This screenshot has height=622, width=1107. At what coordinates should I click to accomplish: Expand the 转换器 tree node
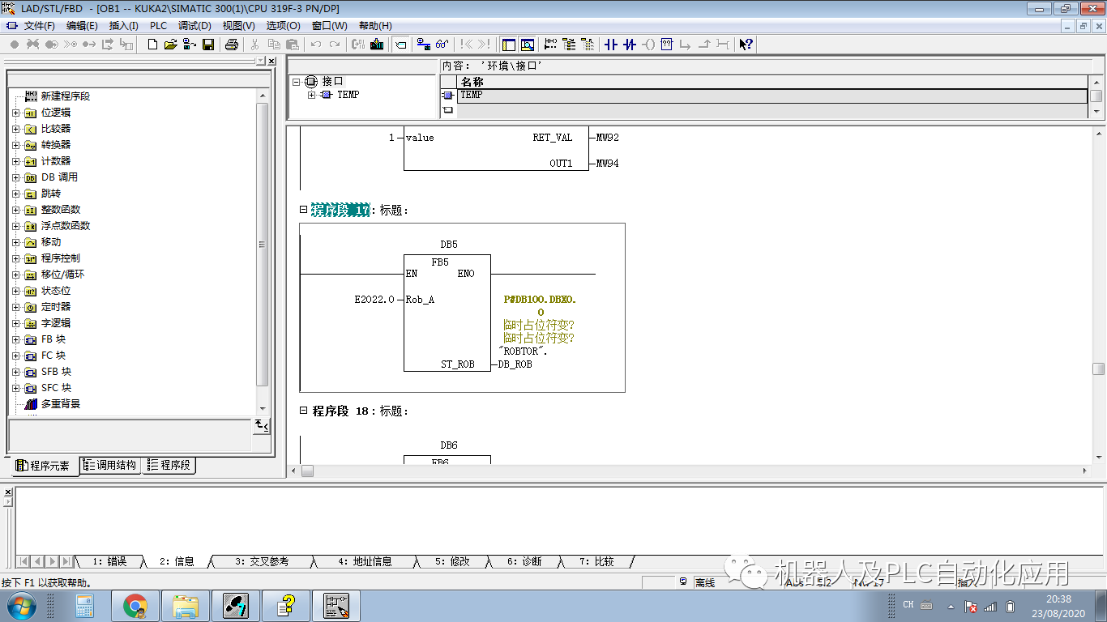tap(15, 145)
